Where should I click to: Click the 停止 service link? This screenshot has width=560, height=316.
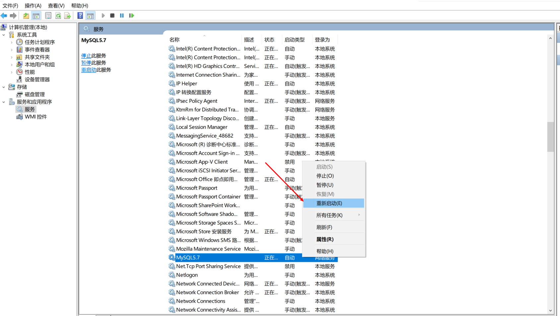tap(86, 56)
